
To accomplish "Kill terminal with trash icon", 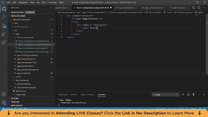I will point(194,95).
